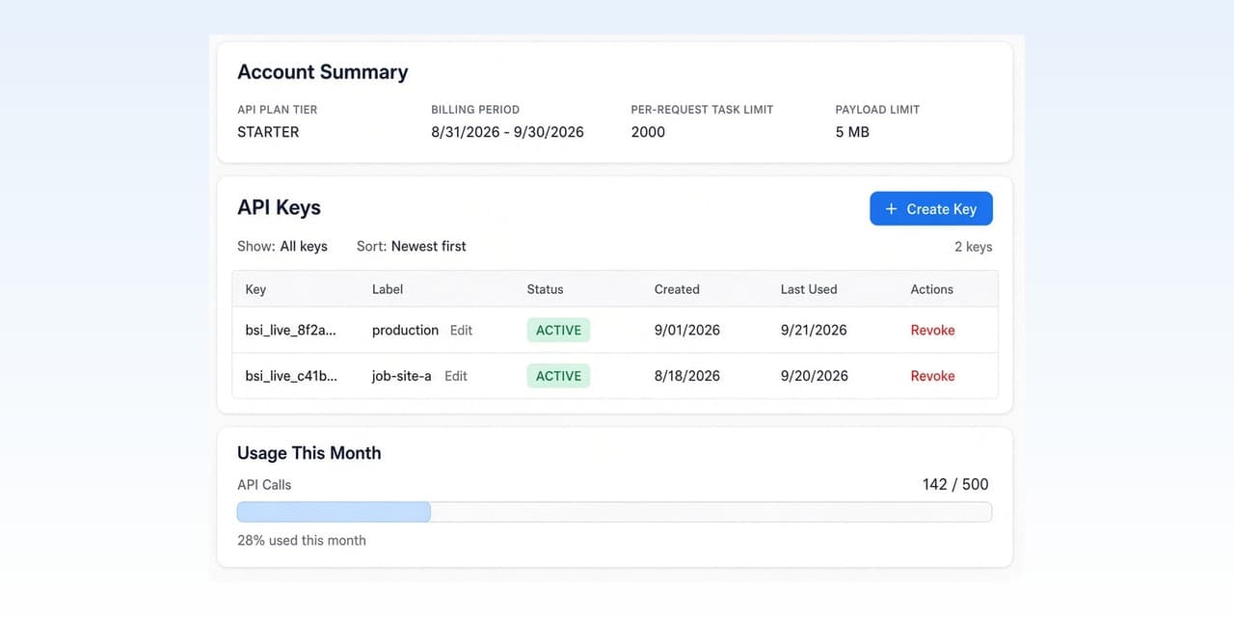This screenshot has height=617, width=1234.
Task: Click the Created column header
Action: (677, 289)
